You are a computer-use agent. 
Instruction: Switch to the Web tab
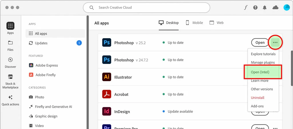[216, 23]
